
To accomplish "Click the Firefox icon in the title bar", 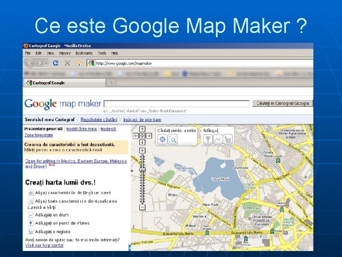I will tap(26, 46).
